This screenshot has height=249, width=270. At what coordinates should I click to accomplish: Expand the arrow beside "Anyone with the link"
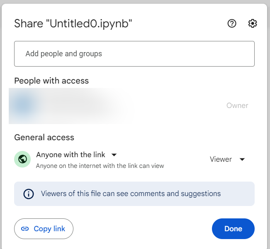coord(114,155)
